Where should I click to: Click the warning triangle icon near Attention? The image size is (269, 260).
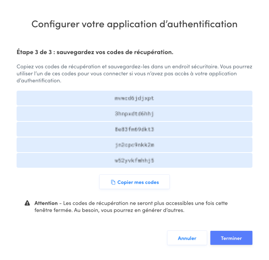[x=27, y=203]
